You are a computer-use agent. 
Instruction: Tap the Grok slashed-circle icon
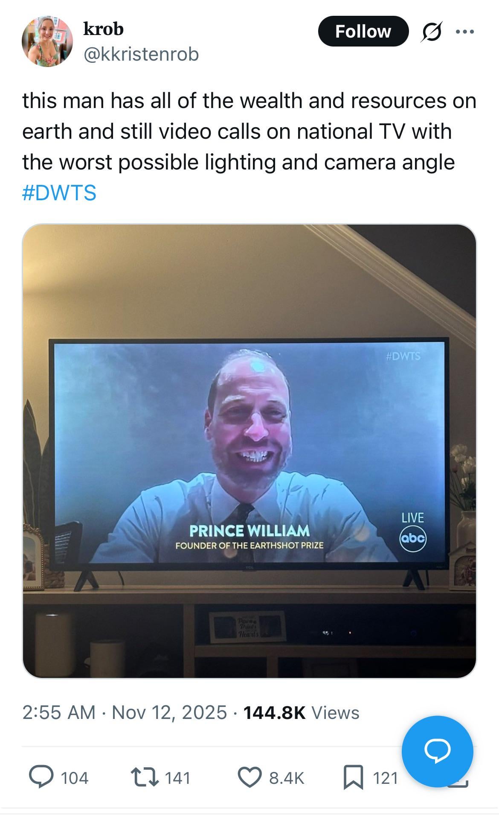pyautogui.click(x=431, y=32)
